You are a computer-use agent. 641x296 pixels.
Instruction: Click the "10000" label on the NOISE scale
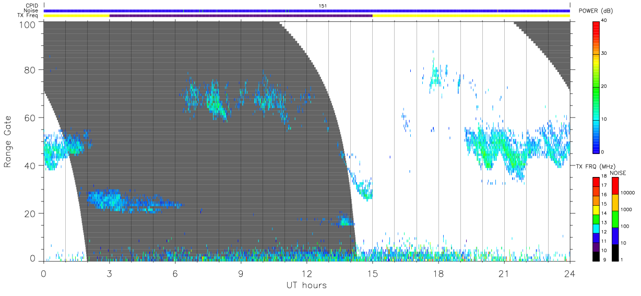click(627, 193)
